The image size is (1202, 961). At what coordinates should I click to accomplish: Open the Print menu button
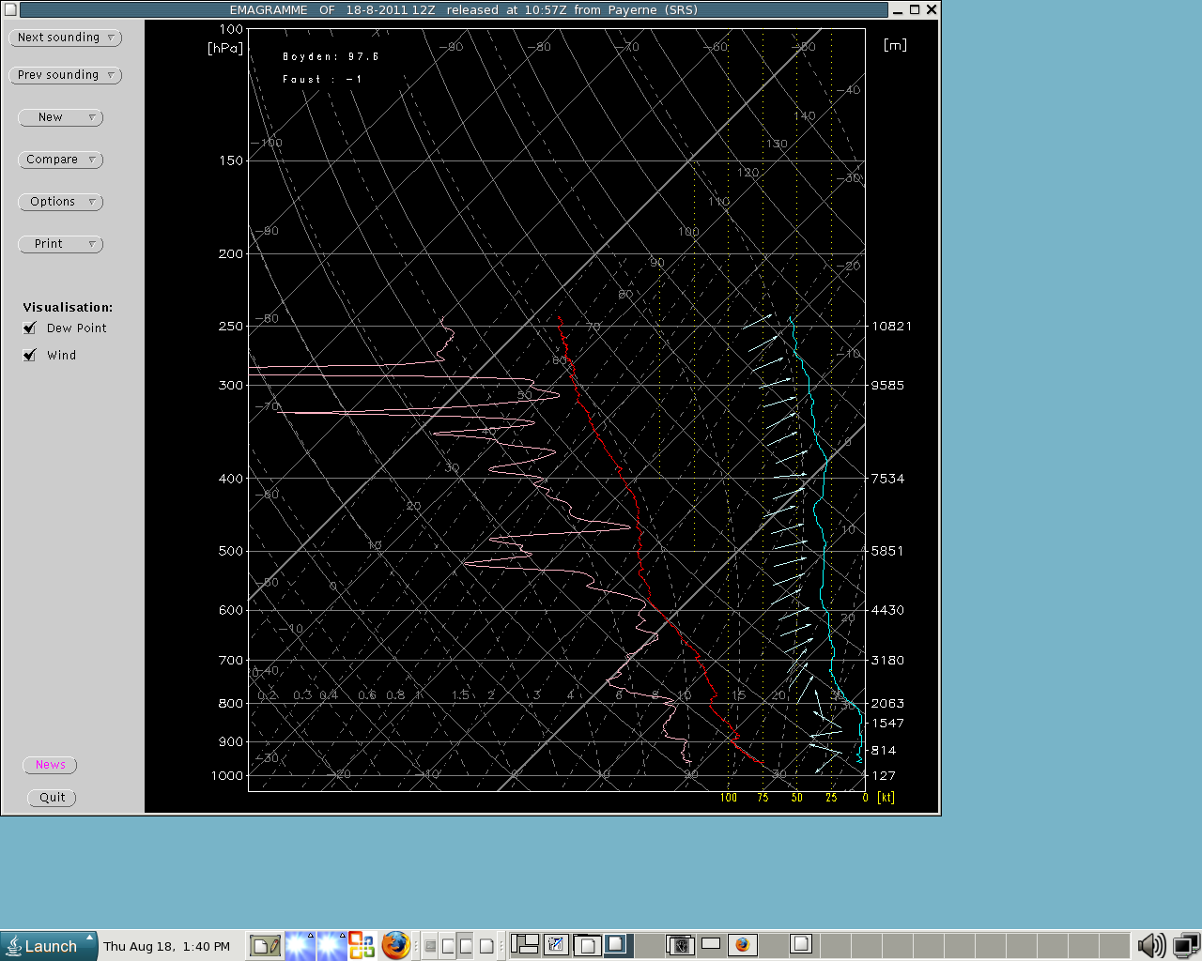(x=60, y=244)
